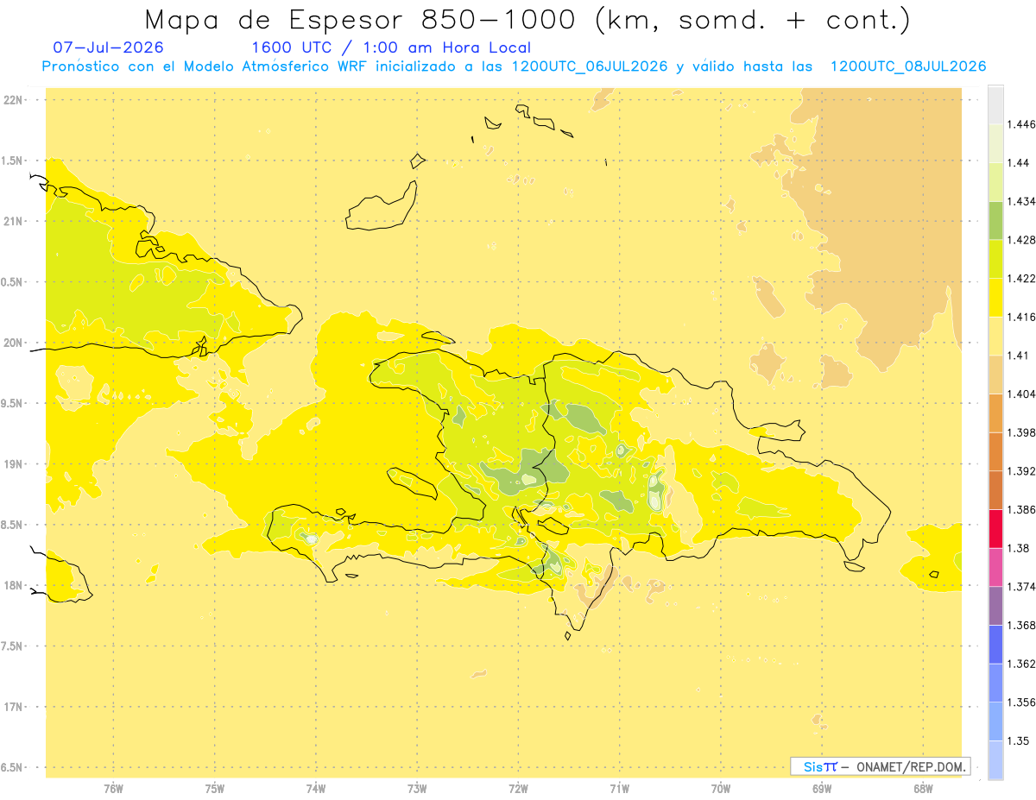Select the date text '07-Jul-2026'
Viewport: 1036px width, 800px height.
(x=108, y=47)
